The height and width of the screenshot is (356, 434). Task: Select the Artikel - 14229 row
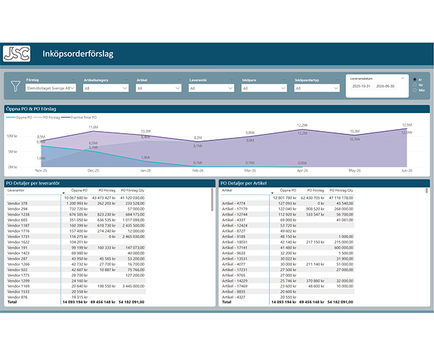coord(287,281)
